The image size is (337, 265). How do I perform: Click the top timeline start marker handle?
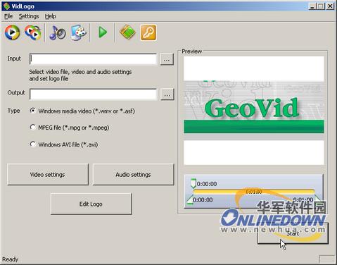pyautogui.click(x=193, y=183)
